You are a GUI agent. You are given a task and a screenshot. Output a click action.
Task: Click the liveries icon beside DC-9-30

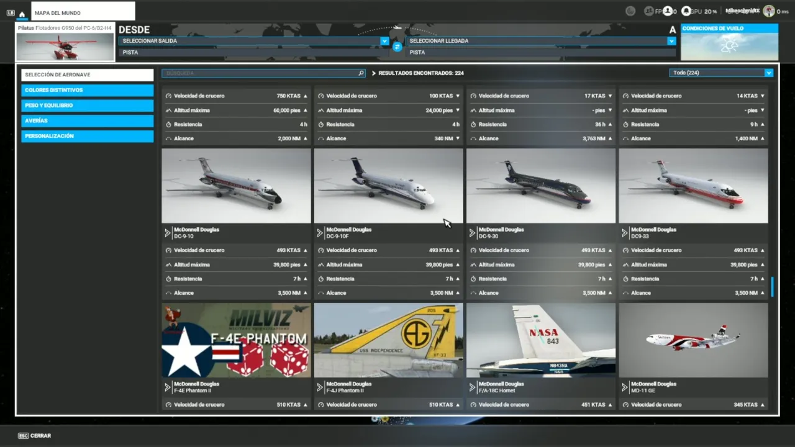[x=472, y=233]
